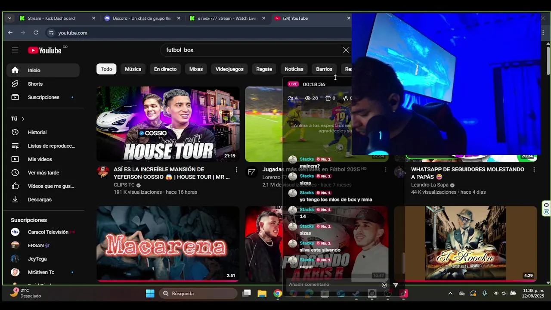Send the comment in the overlay chat

(x=396, y=285)
